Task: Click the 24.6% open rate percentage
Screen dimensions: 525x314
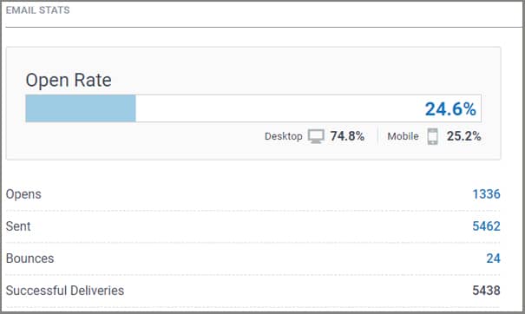Action: point(450,109)
